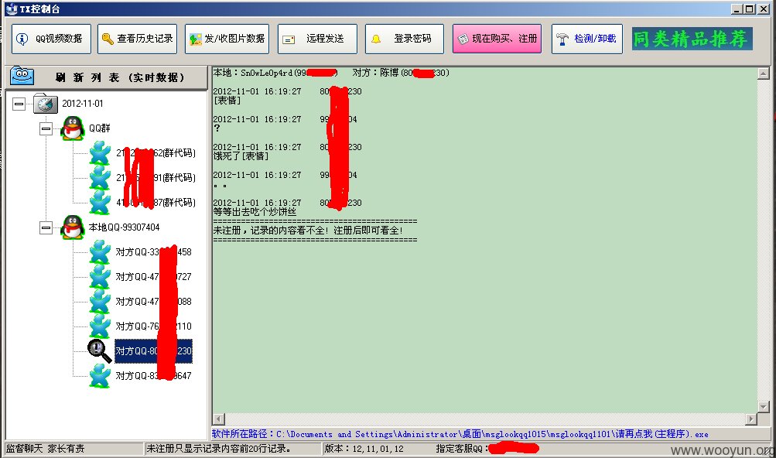This screenshot has width=776, height=458.
Task: Select group entry ending in 91(群代码)
Action: tap(156, 178)
